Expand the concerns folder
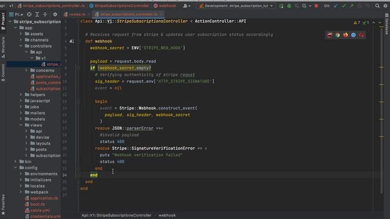This screenshot has width=390, height=219. (26, 71)
